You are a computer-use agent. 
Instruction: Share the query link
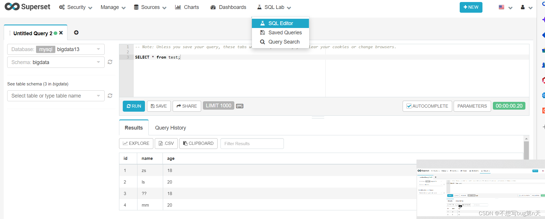tap(187, 106)
